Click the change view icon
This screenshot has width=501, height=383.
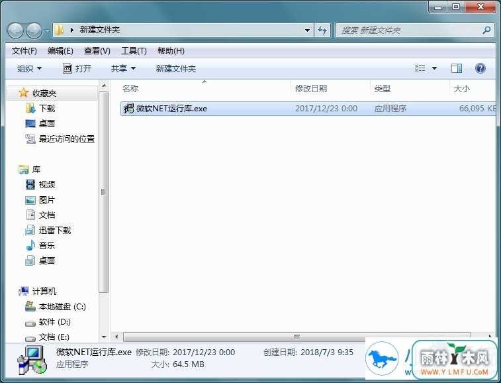(x=420, y=68)
